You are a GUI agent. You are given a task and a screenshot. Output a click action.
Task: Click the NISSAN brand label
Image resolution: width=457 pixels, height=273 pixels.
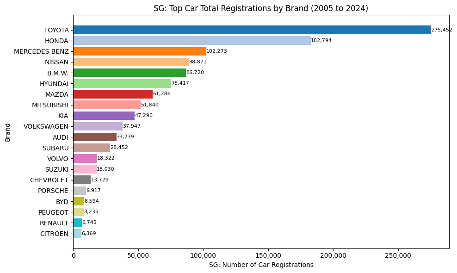pyautogui.click(x=56, y=62)
